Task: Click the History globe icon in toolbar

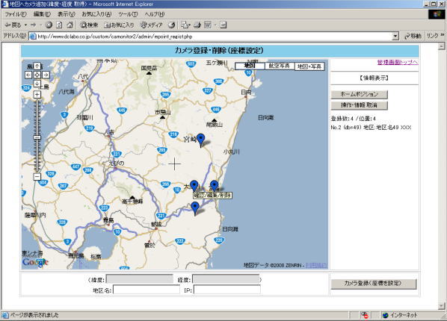Action: [172, 25]
